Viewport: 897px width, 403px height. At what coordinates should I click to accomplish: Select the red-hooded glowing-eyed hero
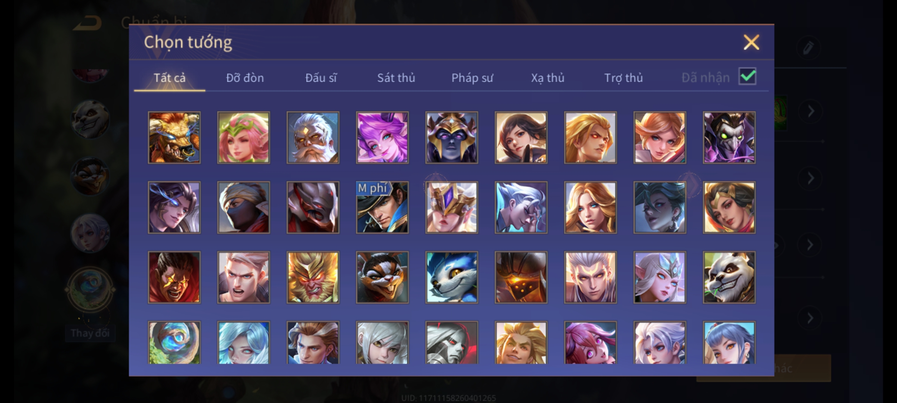[x=174, y=277]
